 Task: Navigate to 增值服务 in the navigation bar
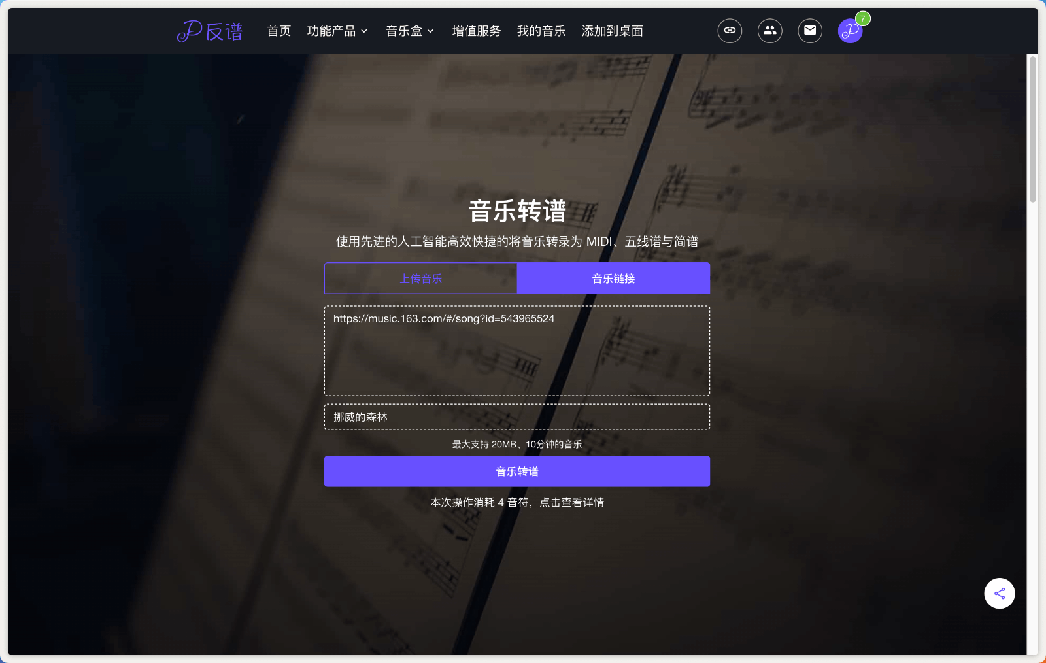476,31
